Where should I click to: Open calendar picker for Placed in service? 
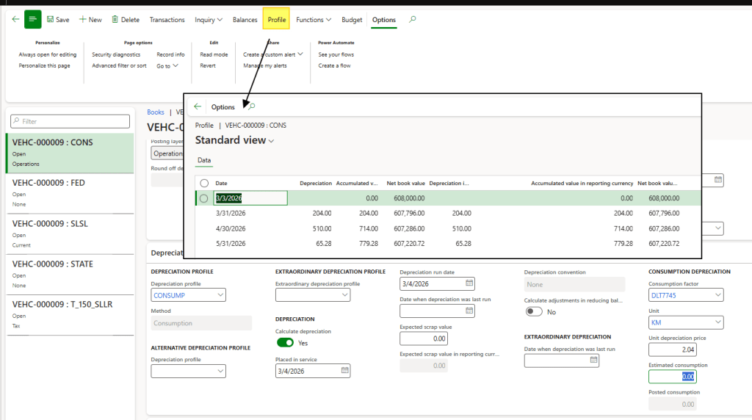[x=345, y=372]
